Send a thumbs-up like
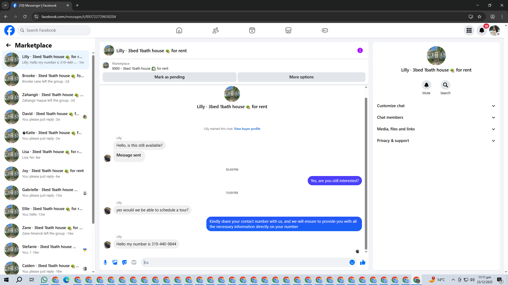Image resolution: width=508 pixels, height=285 pixels. (x=362, y=262)
